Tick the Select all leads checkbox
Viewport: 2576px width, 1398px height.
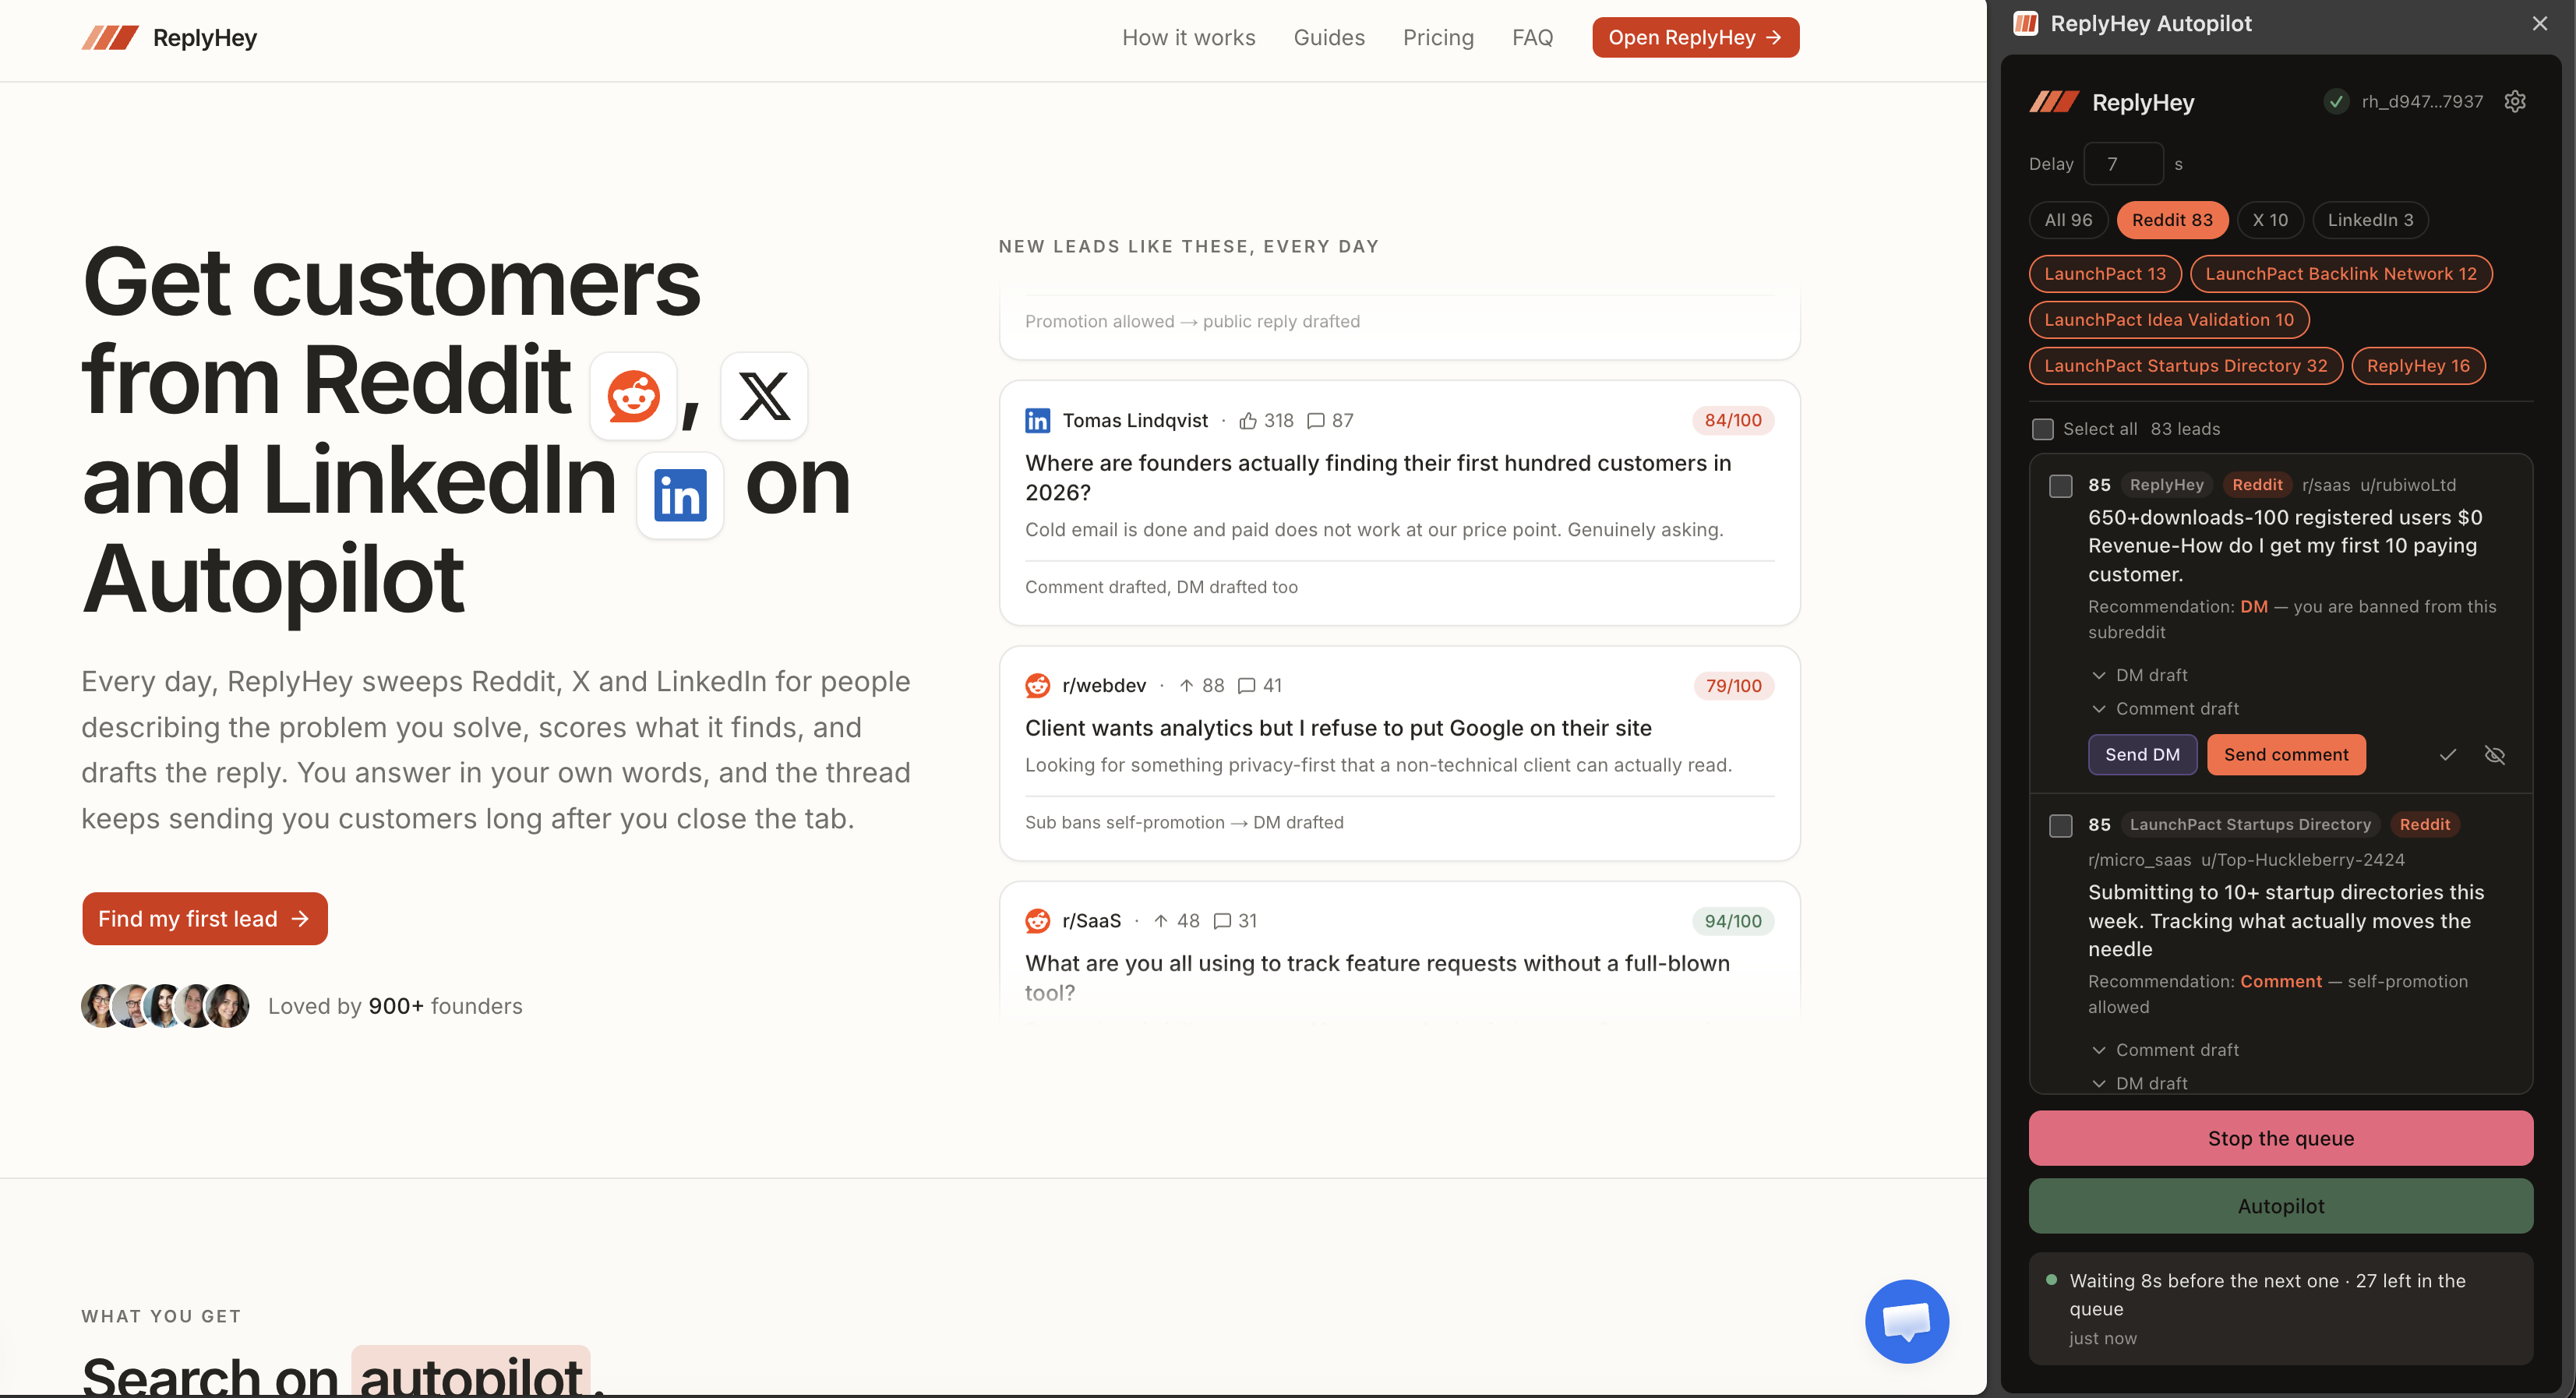tap(2043, 429)
